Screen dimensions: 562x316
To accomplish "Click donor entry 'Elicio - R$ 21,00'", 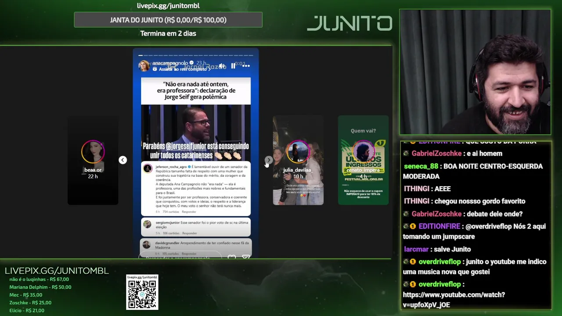I will point(27,311).
